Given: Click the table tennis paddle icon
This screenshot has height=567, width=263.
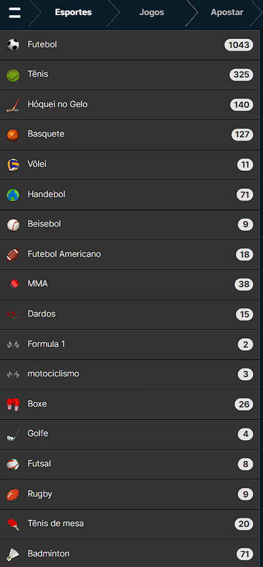Looking at the screenshot, I should click(x=13, y=524).
